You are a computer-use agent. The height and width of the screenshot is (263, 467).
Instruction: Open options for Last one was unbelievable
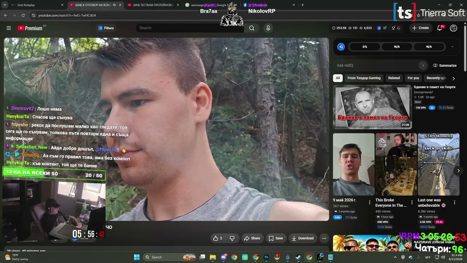pos(455,202)
